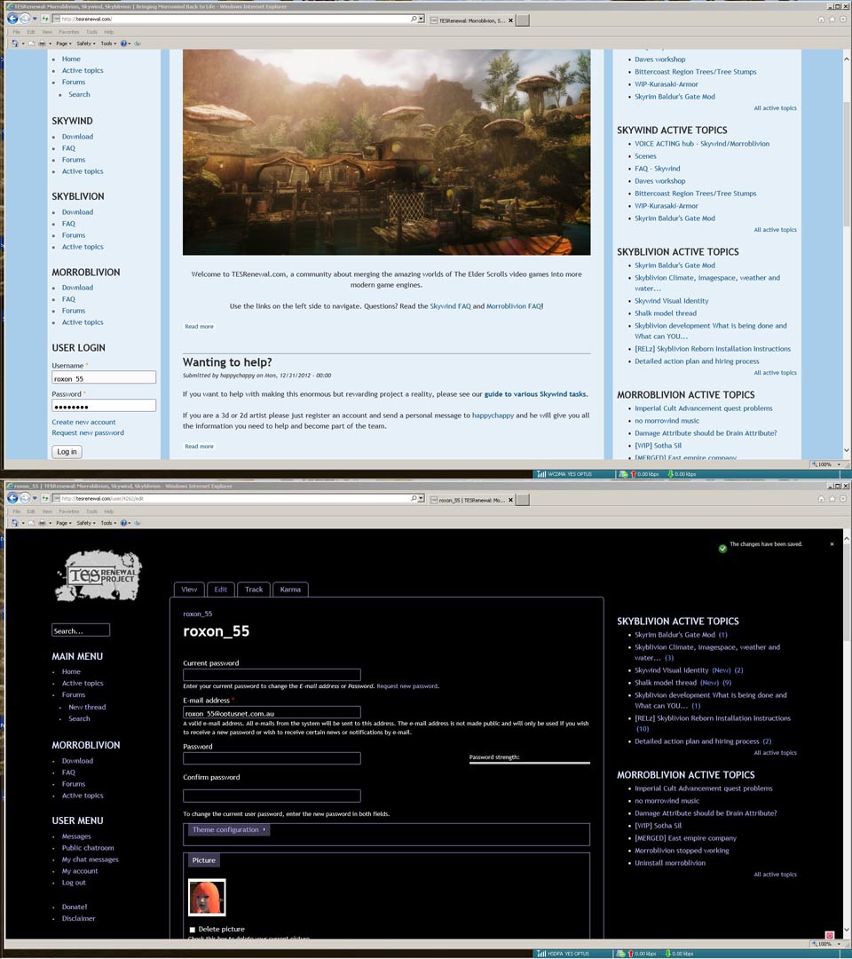This screenshot has height=959, width=852.
Task: Open the address bar history dropdown in top window
Action: 421,19
